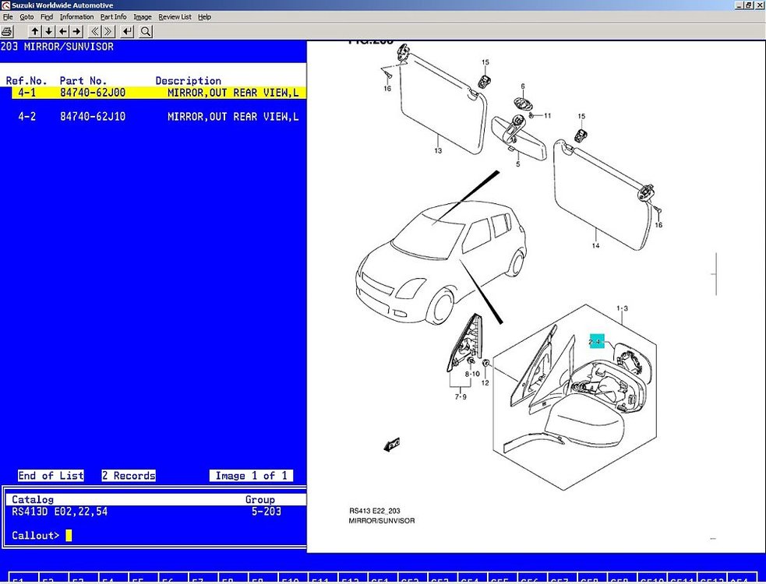Click the Callout input field
Viewport: 766px width, 584px height.
[69, 535]
